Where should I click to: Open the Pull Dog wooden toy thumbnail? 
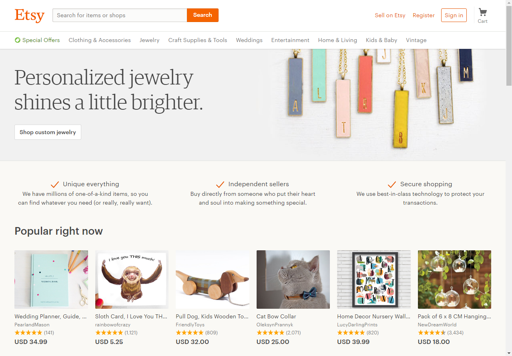pyautogui.click(x=213, y=280)
